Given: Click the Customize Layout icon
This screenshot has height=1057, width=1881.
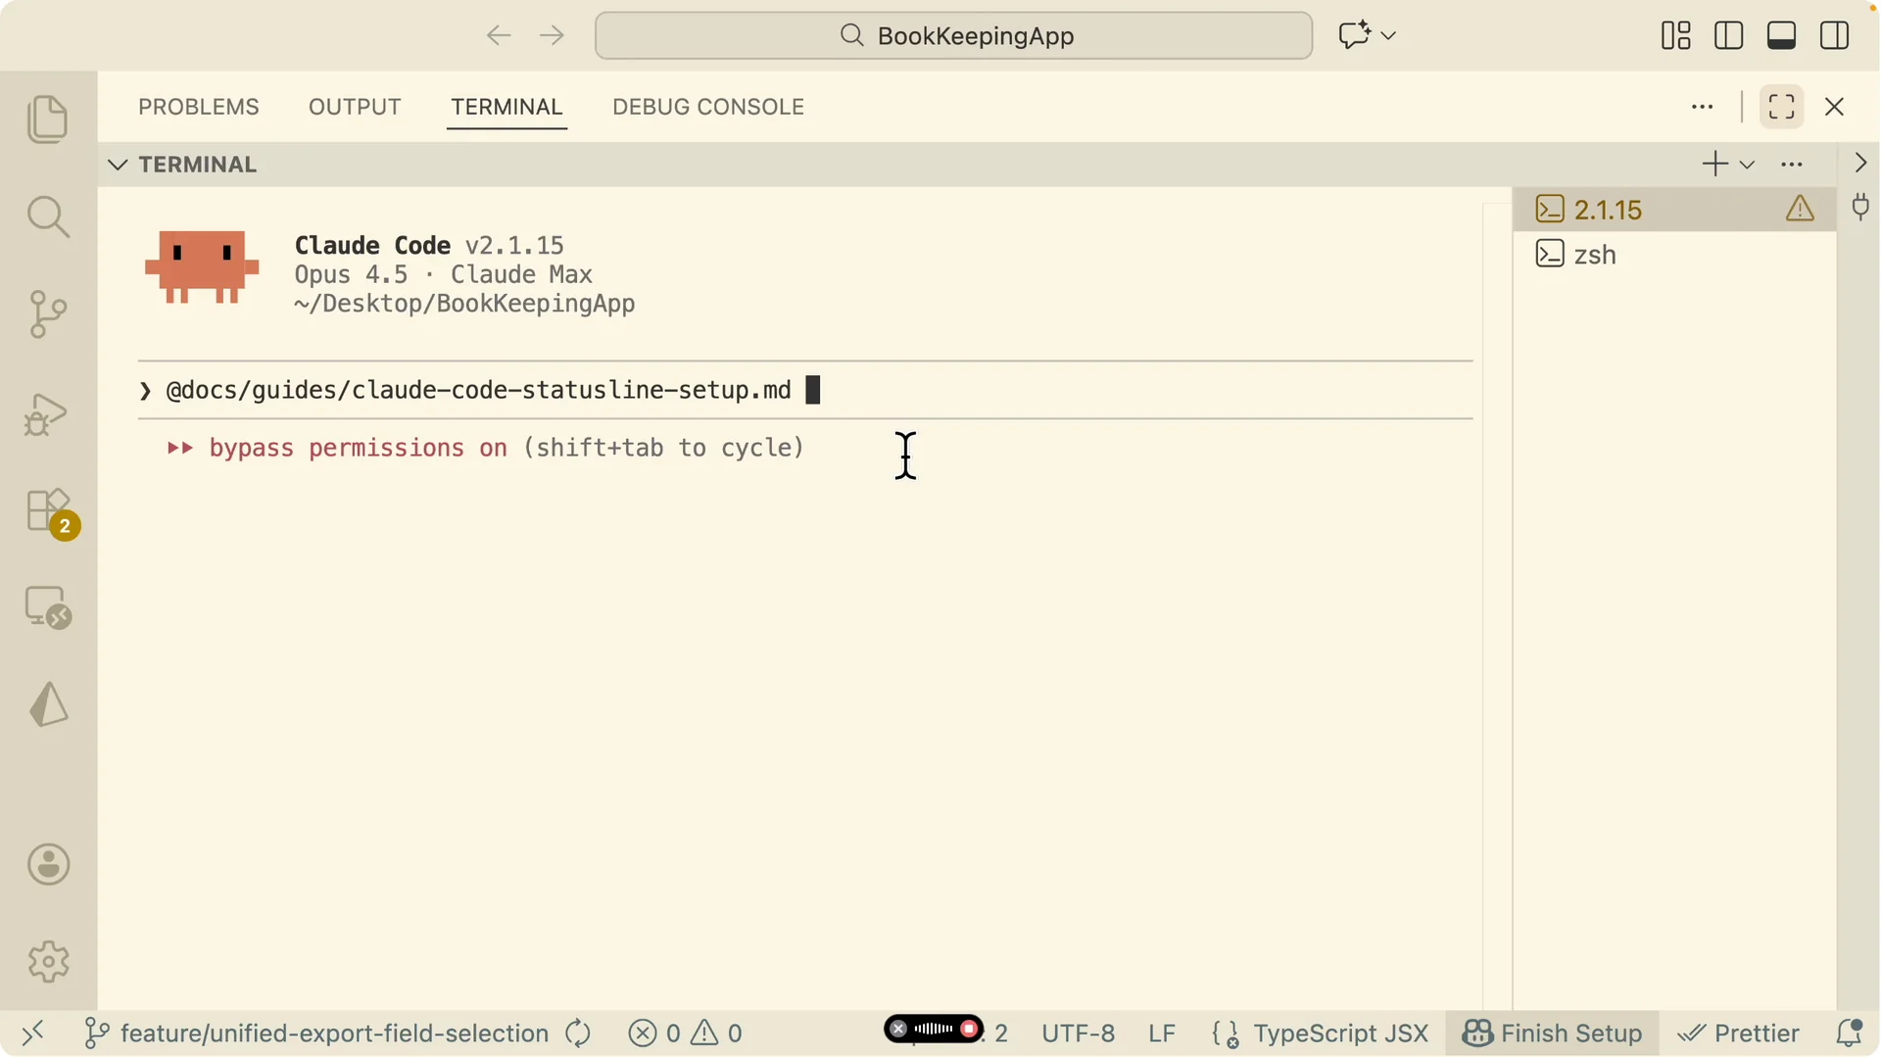Looking at the screenshot, I should pyautogui.click(x=1676, y=35).
